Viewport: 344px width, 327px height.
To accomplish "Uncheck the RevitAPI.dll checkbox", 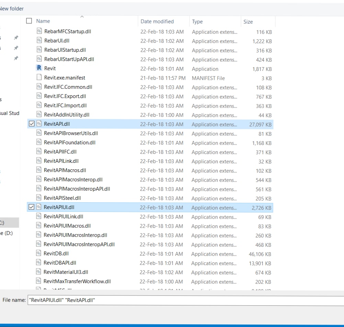I will pos(32,124).
